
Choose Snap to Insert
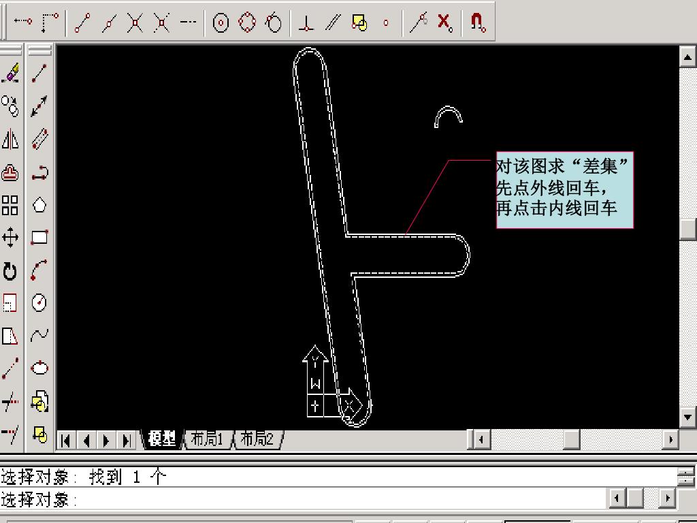[359, 22]
